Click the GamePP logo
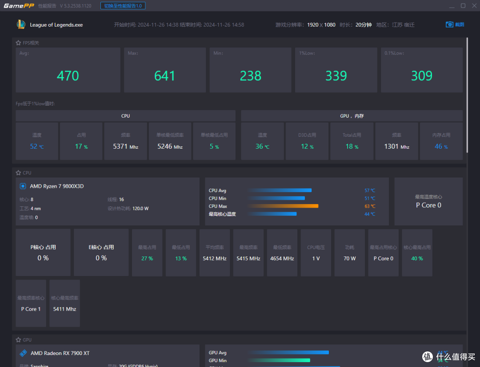 point(19,6)
